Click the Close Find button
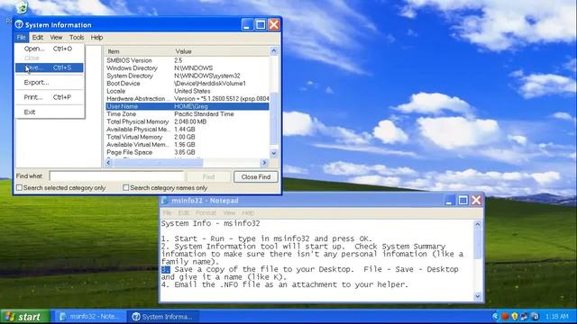The width and height of the screenshot is (577, 324). 256,177
